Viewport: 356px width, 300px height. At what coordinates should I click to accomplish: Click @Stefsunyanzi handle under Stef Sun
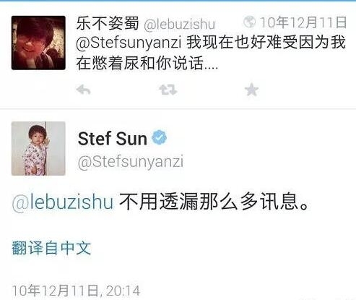pyautogui.click(x=131, y=162)
